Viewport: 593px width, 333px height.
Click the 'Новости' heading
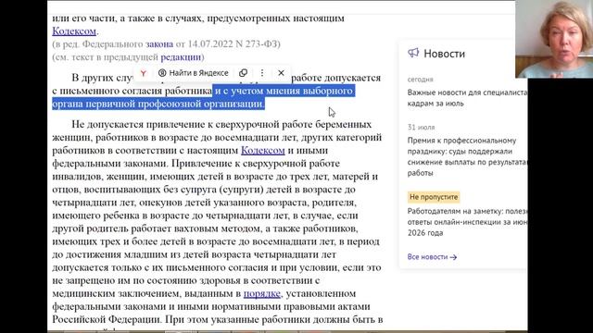(445, 54)
